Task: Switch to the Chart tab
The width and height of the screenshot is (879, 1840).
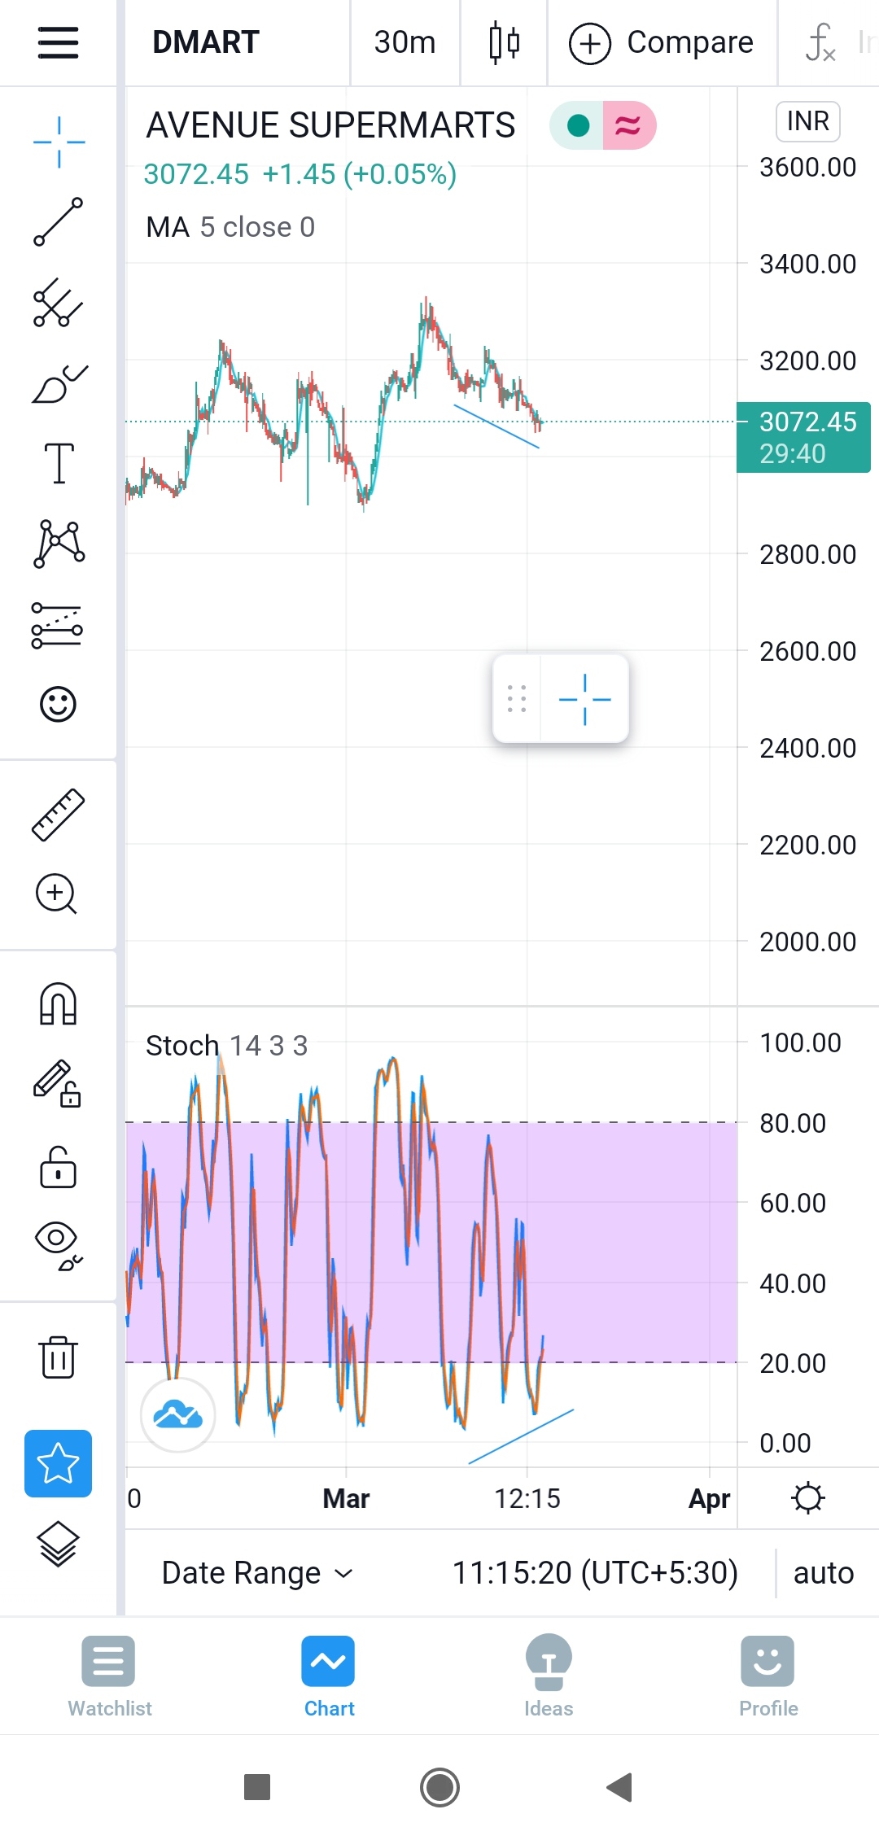Action: [x=329, y=1677]
